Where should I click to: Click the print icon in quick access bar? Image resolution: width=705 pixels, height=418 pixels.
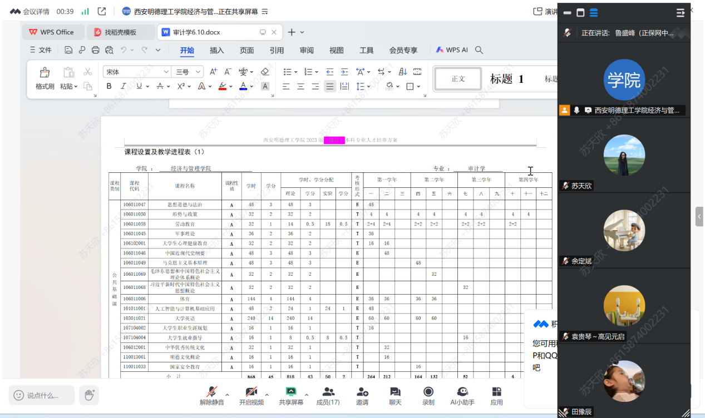[x=95, y=50]
